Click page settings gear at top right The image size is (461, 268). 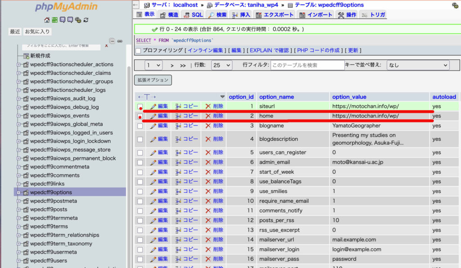(x=455, y=5)
